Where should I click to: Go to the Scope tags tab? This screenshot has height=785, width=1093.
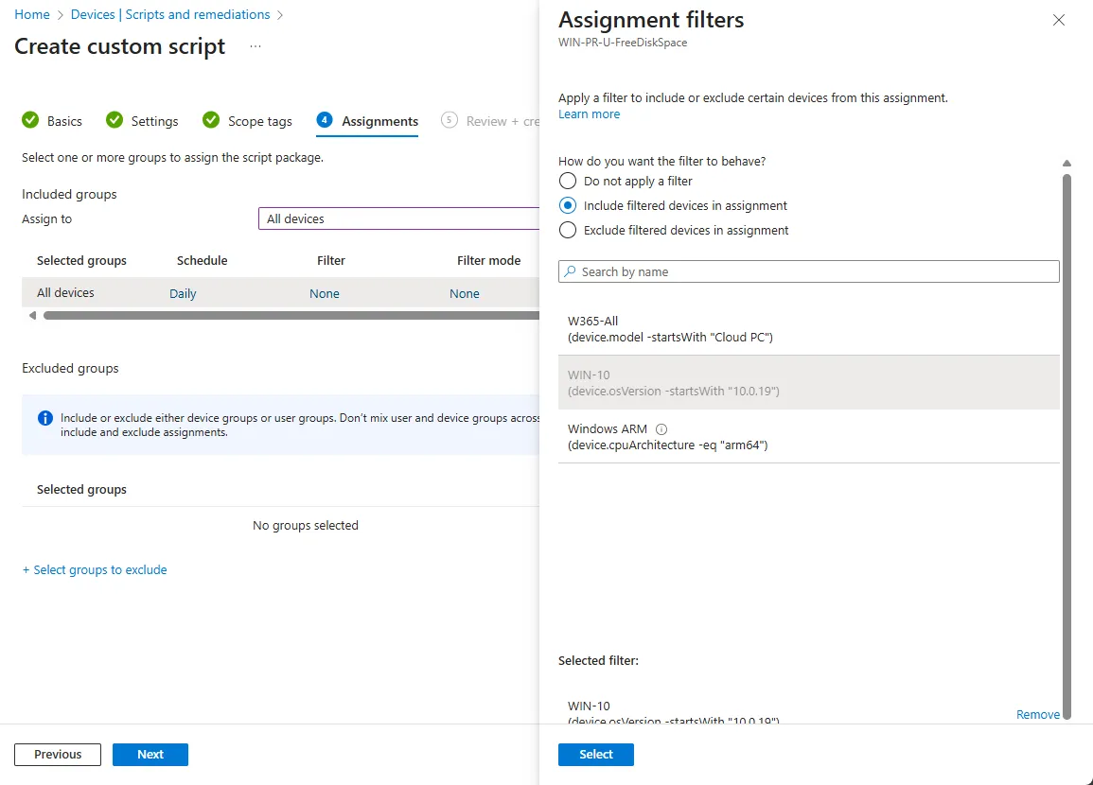tap(260, 121)
